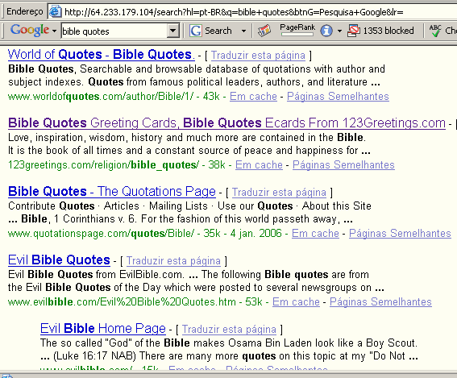Viewport: 457px width, 378px height.
Task: Click Traduzir esta página beside Evil Bible Quotes
Action: (173, 260)
